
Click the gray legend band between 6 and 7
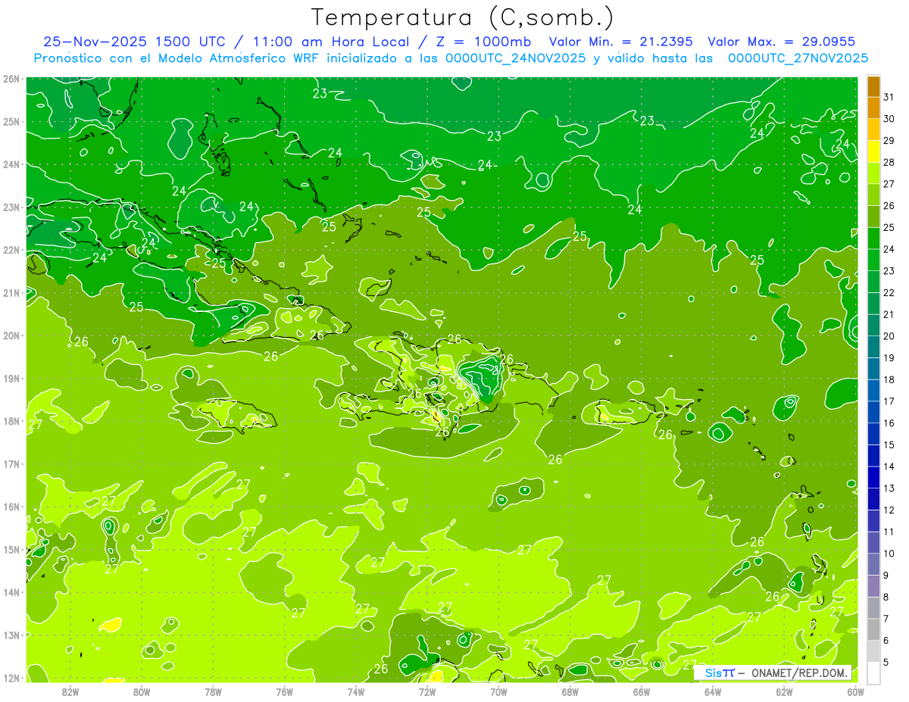click(x=873, y=629)
